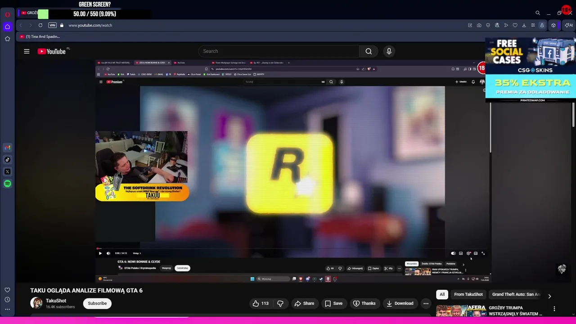Open the easy setup sliders icon
The width and height of the screenshot is (576, 324).
[x=533, y=25]
